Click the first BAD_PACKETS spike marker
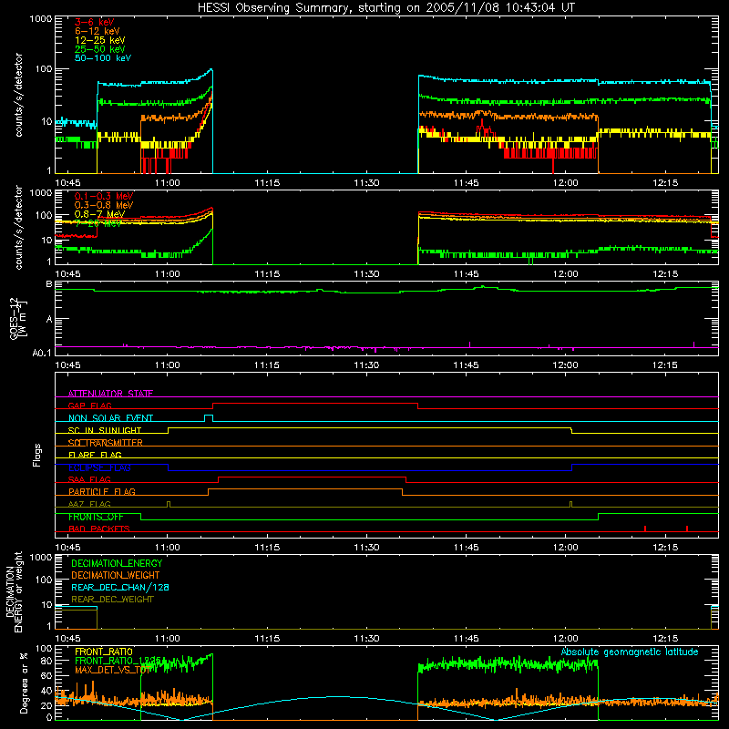This screenshot has width=729, height=729. 645,529
